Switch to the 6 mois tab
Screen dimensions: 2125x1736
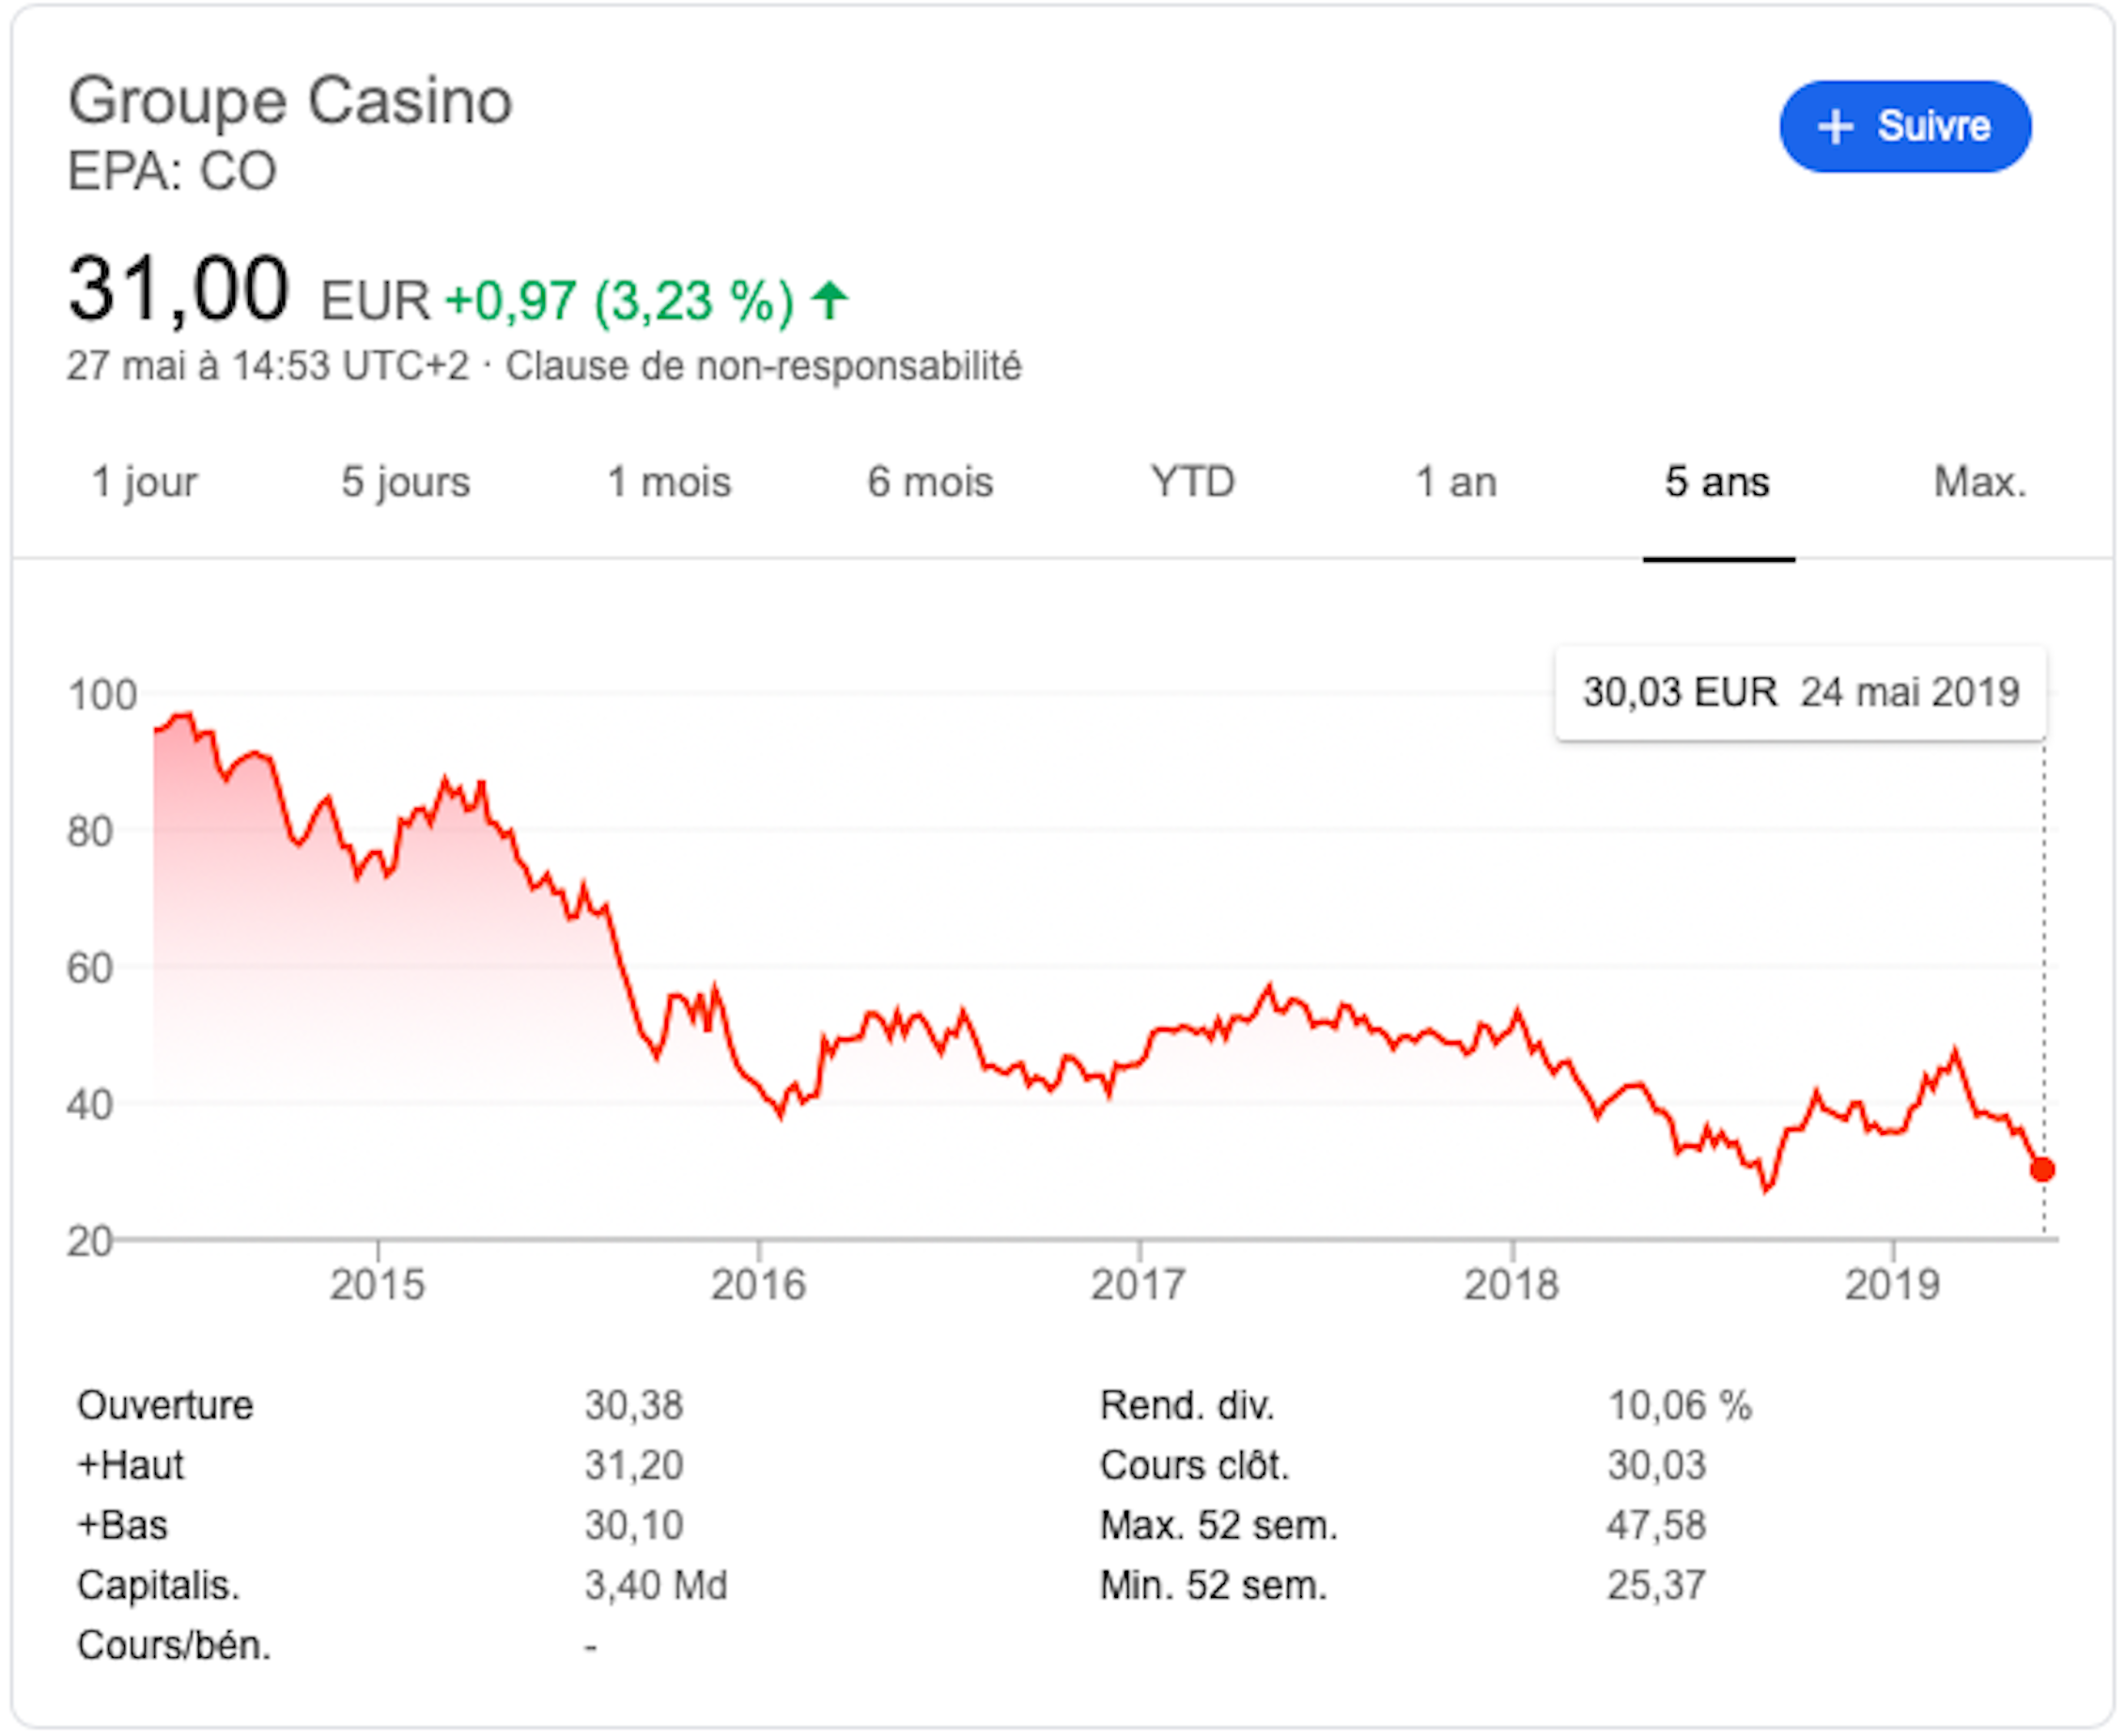pyautogui.click(x=930, y=482)
